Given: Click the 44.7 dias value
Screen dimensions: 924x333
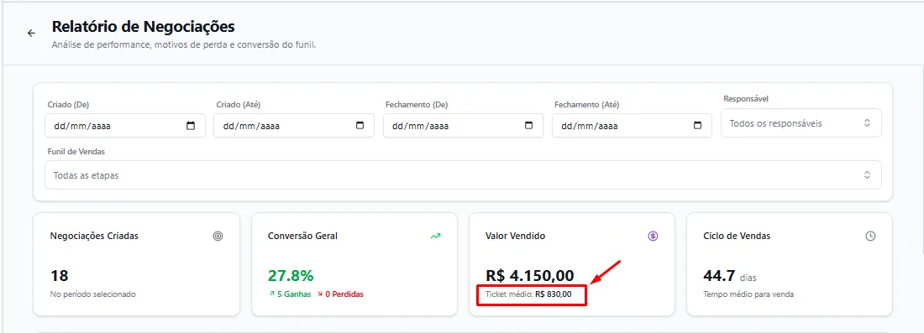Looking at the screenshot, I should [729, 275].
